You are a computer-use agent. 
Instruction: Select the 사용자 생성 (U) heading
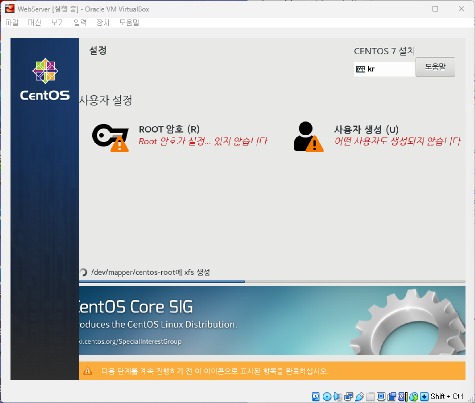(x=366, y=129)
